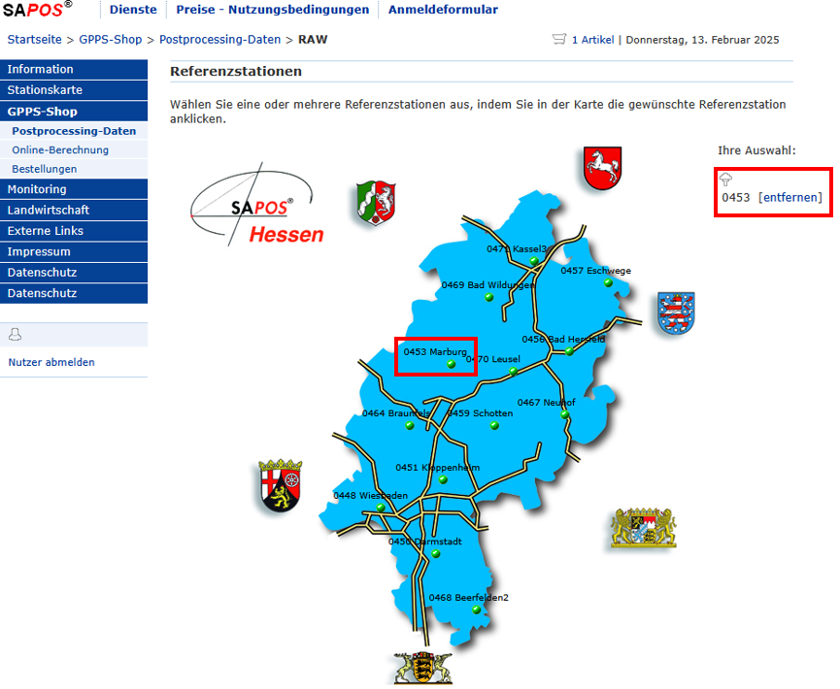Image resolution: width=840 pixels, height=689 pixels.
Task: Select the Rhineland-Palatinate coat of arms
Action: coord(281,485)
